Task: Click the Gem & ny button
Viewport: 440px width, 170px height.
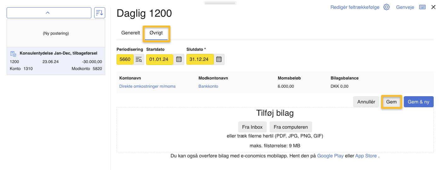Action: tap(418, 102)
